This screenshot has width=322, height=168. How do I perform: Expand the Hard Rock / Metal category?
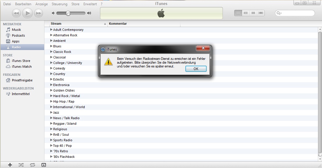click(51, 96)
